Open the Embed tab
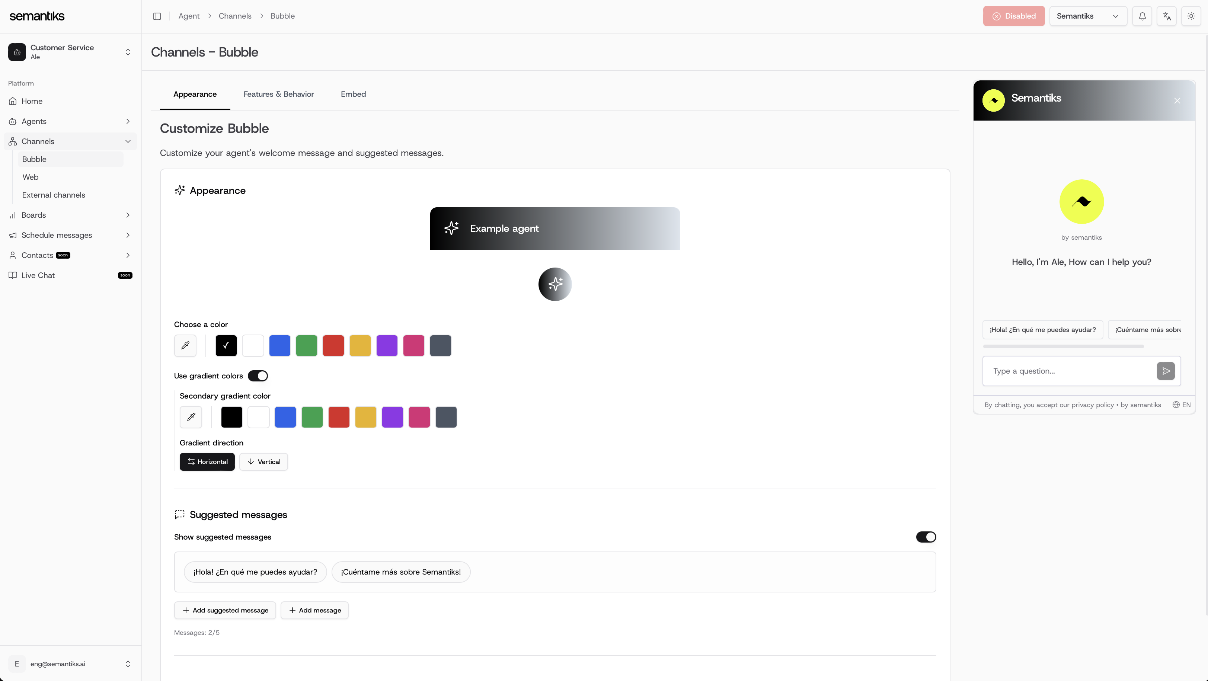 (353, 94)
